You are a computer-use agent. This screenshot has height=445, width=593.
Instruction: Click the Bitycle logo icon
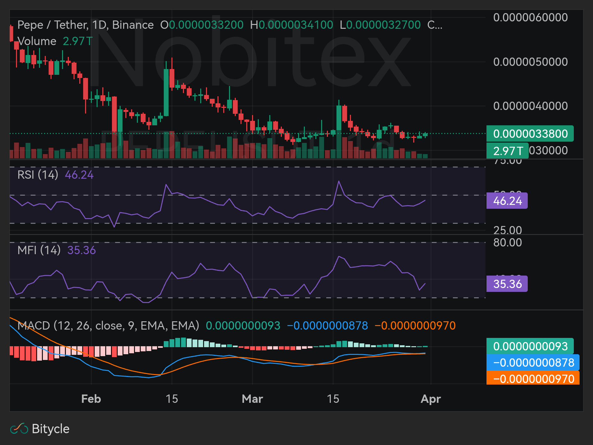point(19,429)
